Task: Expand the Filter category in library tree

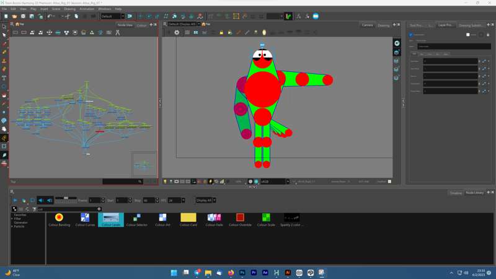Action: tap(12, 218)
